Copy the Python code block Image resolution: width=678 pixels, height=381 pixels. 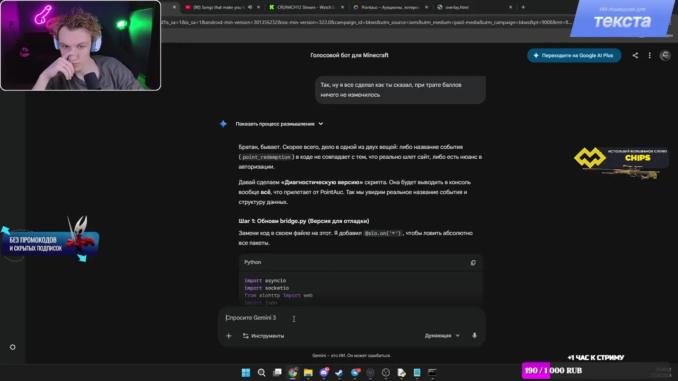(473, 262)
